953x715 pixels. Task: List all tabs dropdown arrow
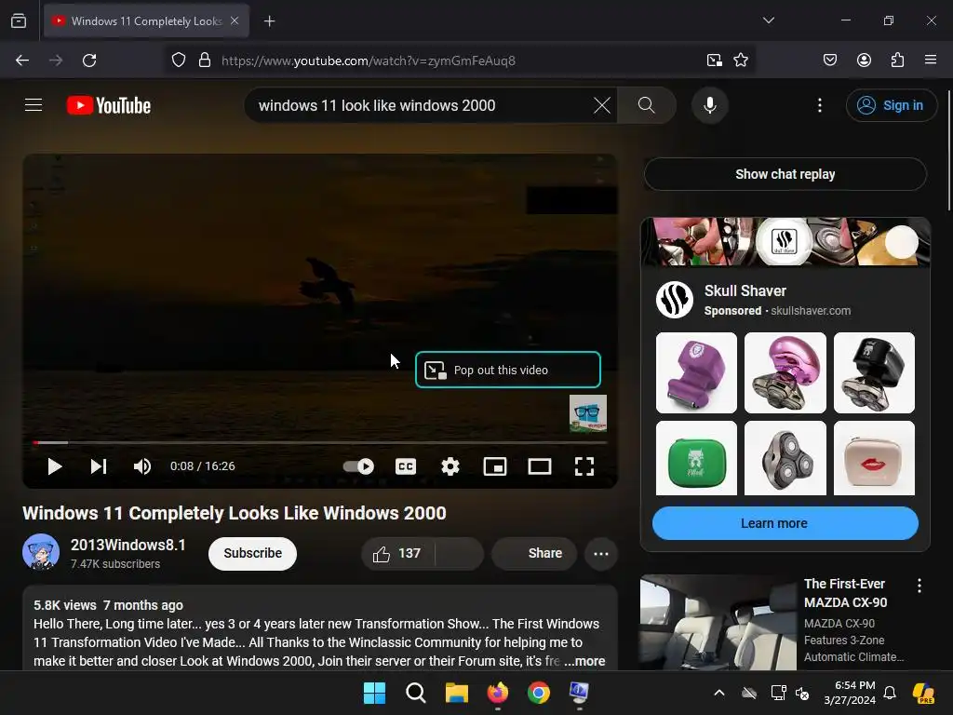[769, 20]
